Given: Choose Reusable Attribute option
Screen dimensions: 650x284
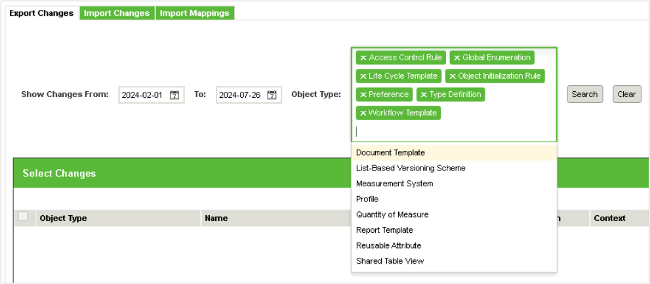Looking at the screenshot, I should click(454, 245).
